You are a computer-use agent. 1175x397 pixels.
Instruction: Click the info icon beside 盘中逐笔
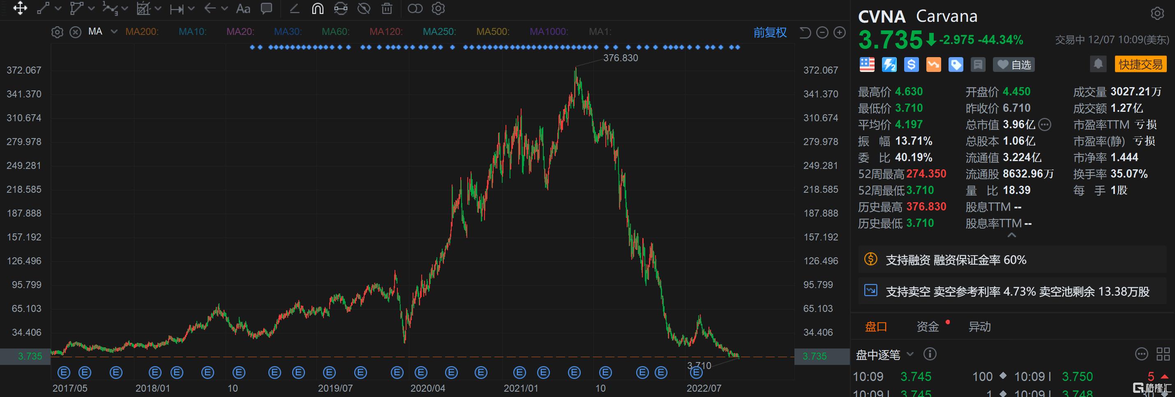point(930,354)
